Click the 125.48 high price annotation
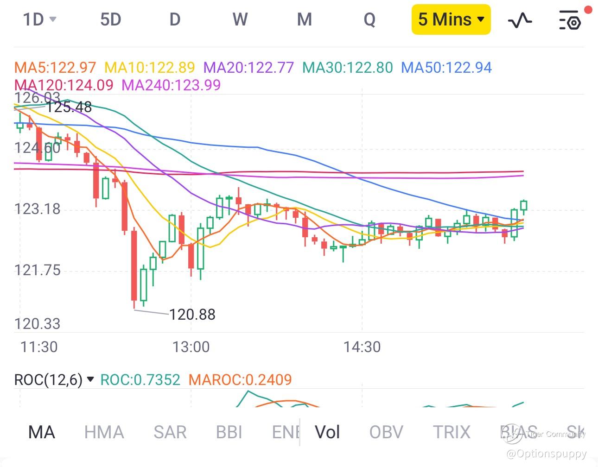Screen dimensions: 598x467 tap(69, 107)
